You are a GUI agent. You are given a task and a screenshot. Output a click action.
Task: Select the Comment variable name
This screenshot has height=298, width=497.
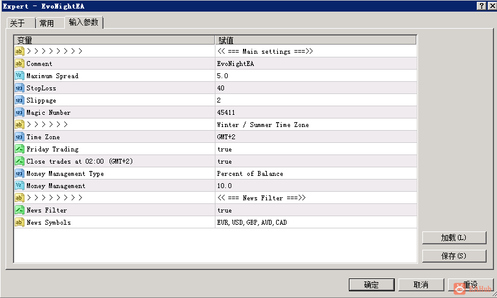coord(39,64)
